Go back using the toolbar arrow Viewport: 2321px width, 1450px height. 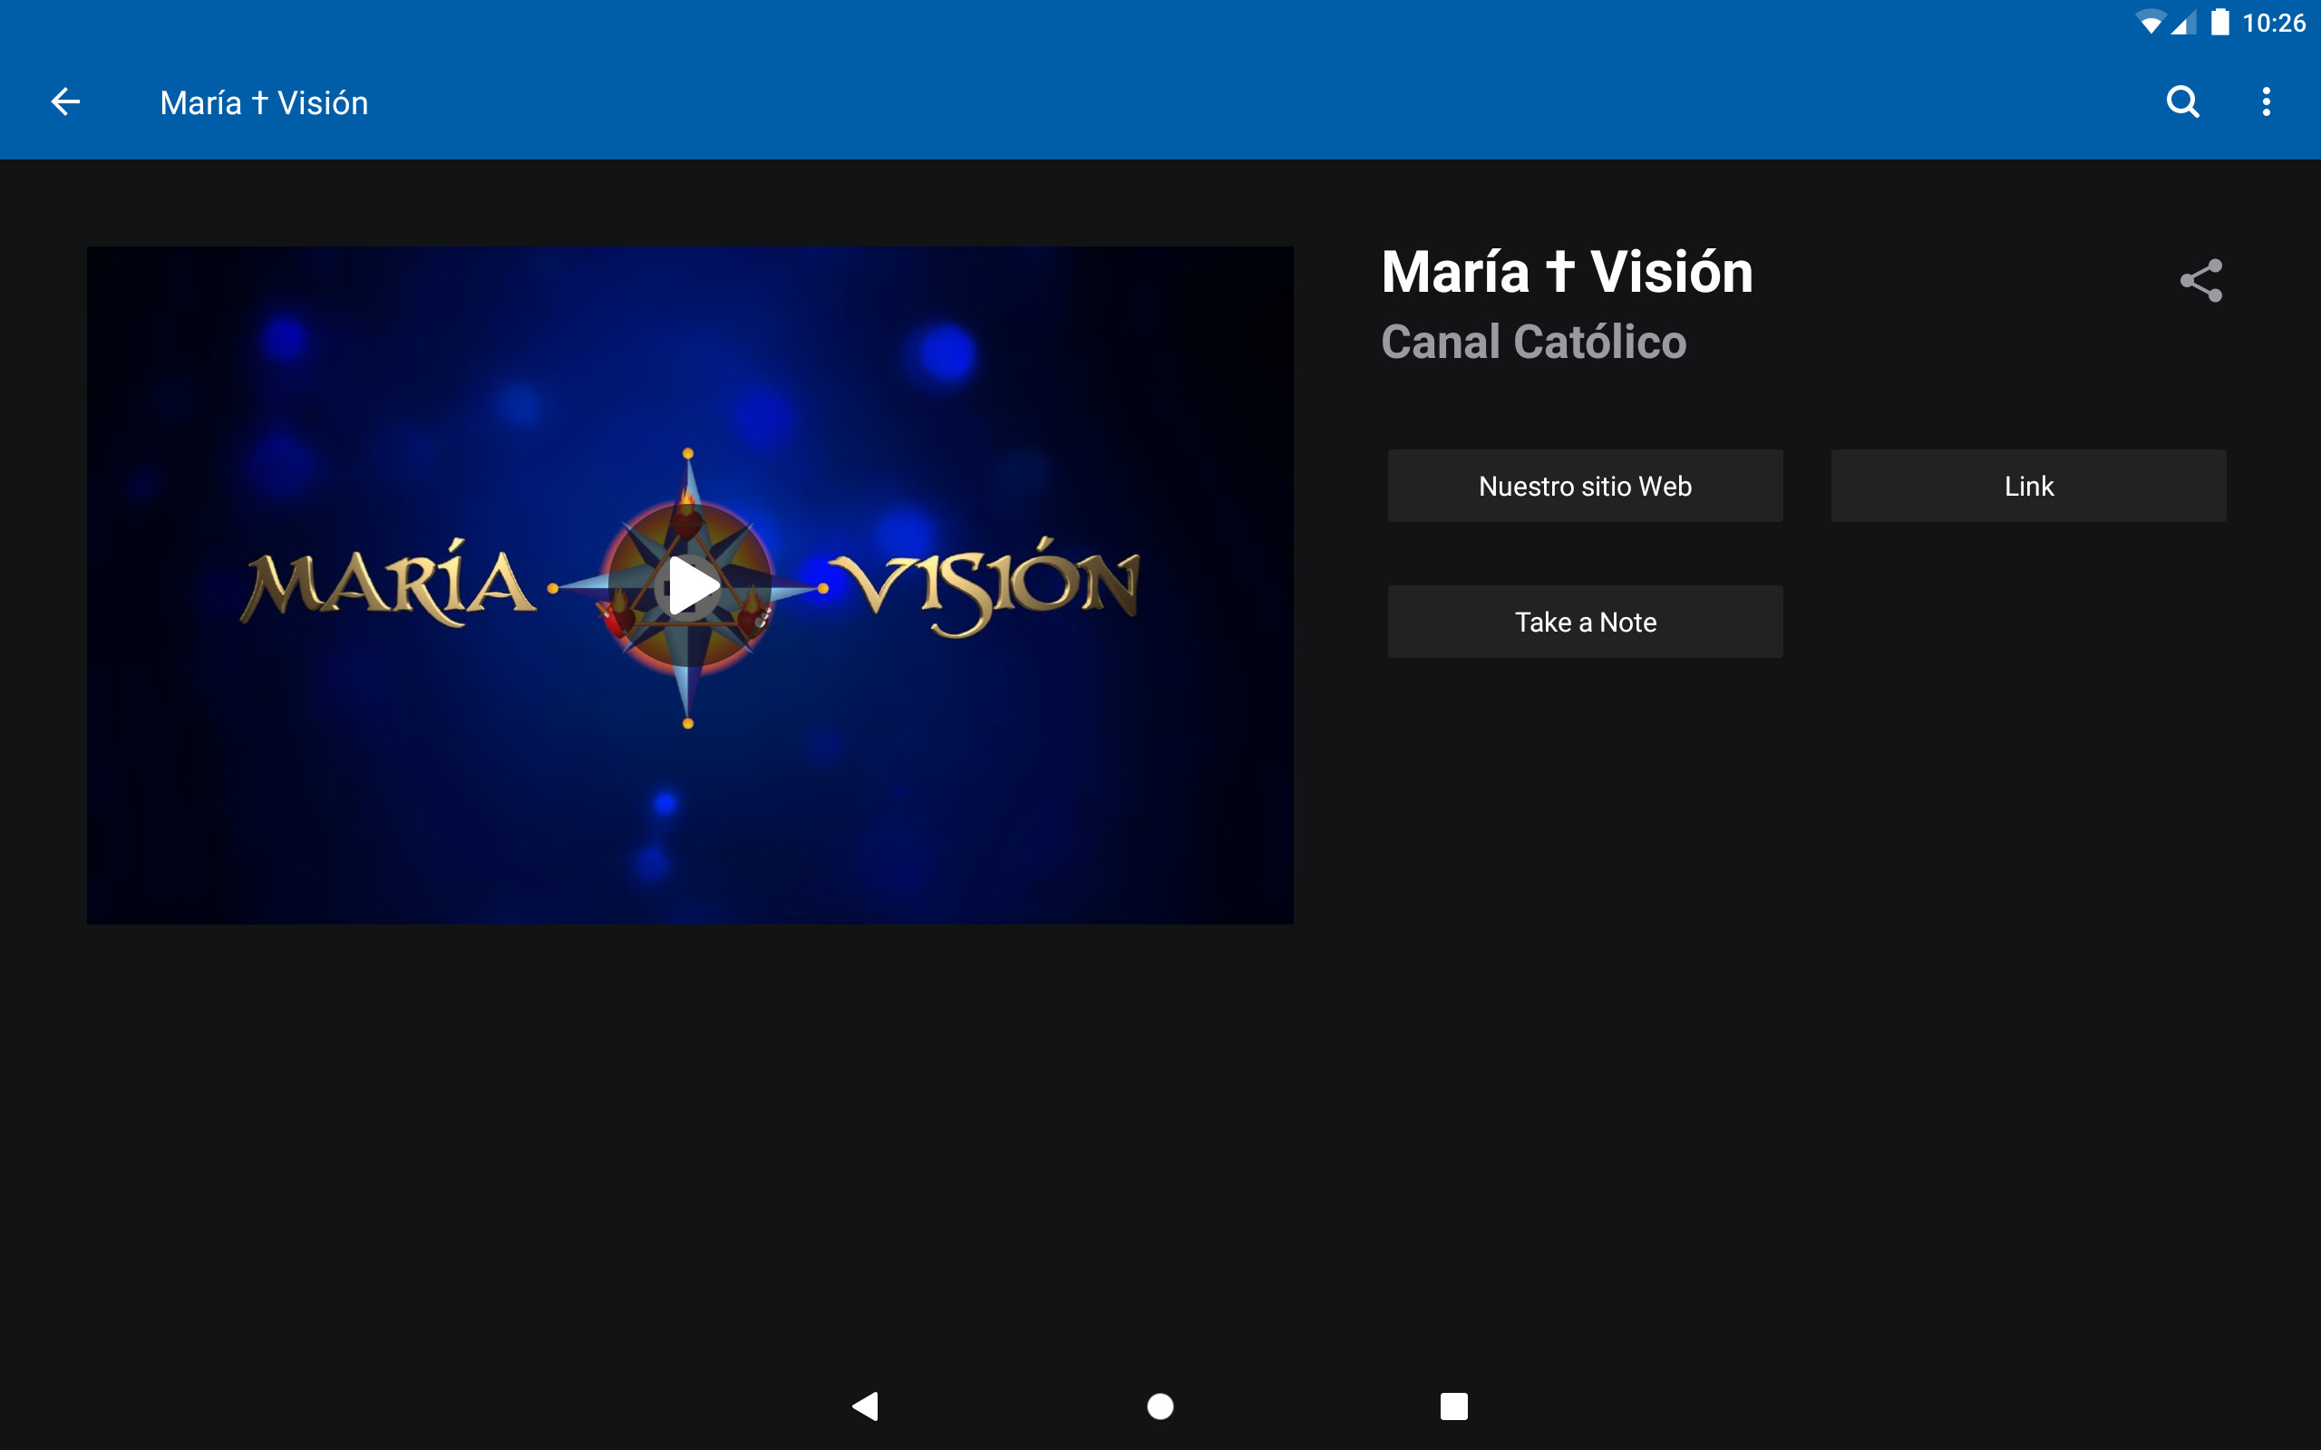[x=65, y=101]
